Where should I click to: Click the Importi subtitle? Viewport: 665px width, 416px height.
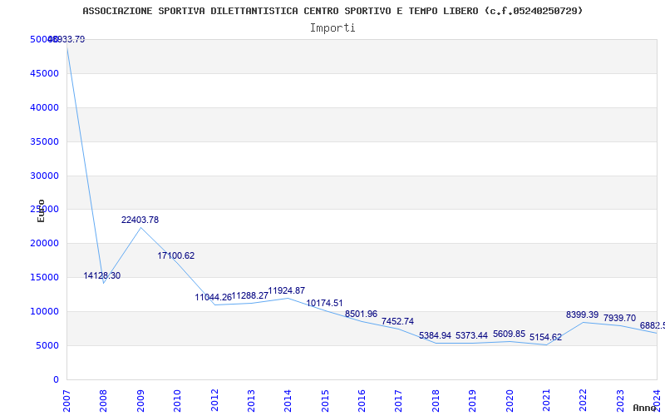(332, 28)
